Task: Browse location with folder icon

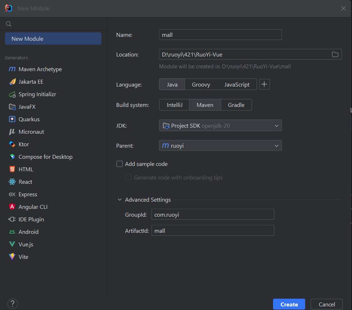Action: point(335,54)
